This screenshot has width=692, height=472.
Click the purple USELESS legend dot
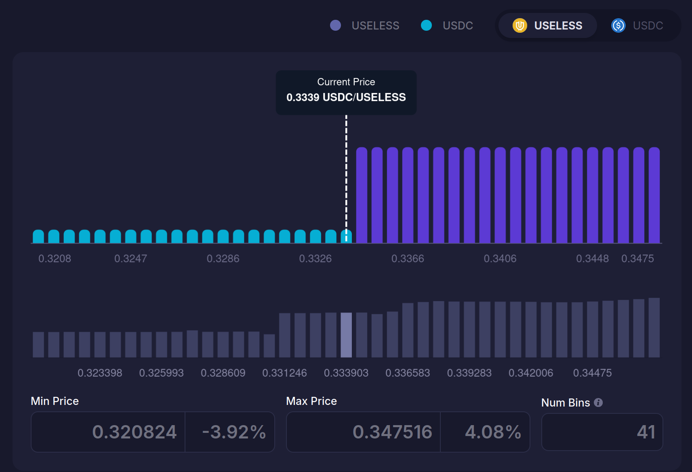pos(335,25)
